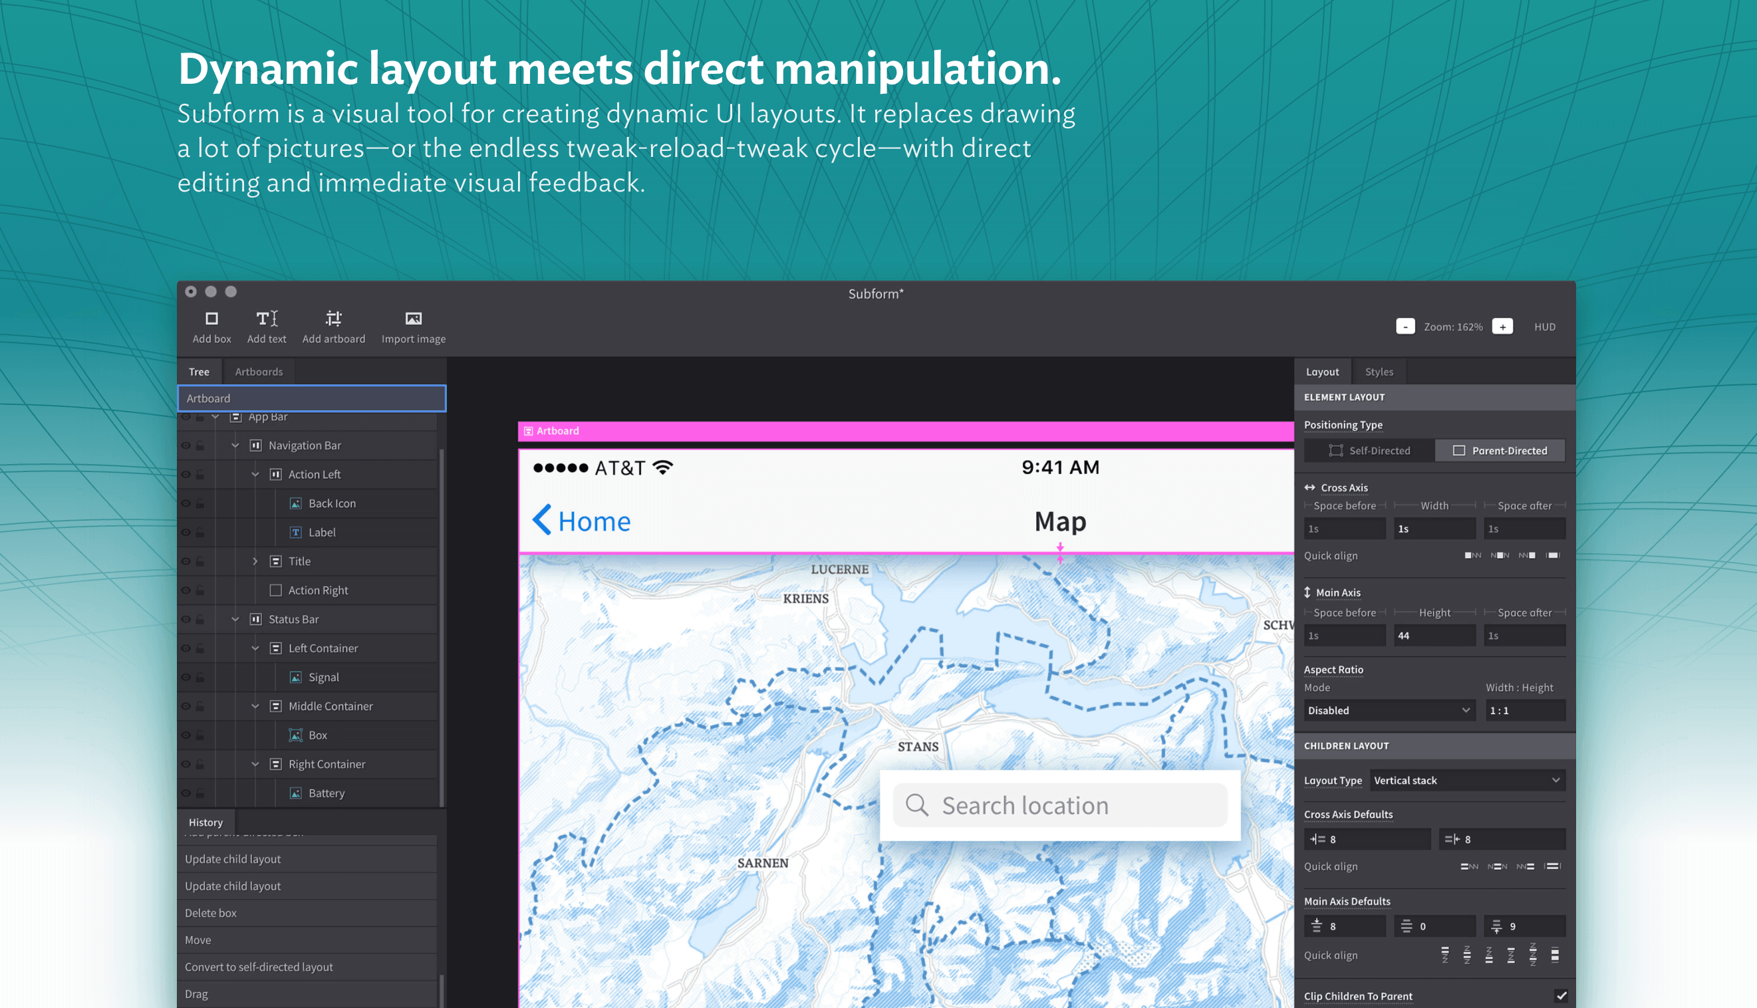Screen dimensions: 1757x1008
Task: Select the Add box tool
Action: point(212,326)
